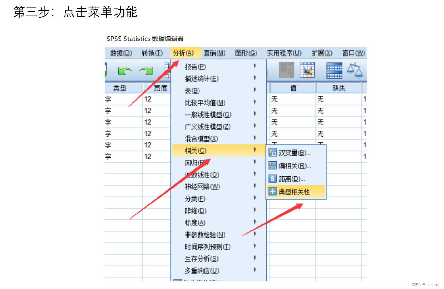Expand the 神经网络(W) submenu arrow
The width and height of the screenshot is (444, 289).
pyautogui.click(x=255, y=186)
